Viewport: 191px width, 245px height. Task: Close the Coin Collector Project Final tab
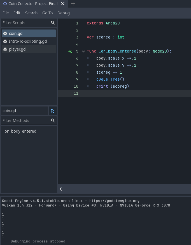(x=63, y=4)
